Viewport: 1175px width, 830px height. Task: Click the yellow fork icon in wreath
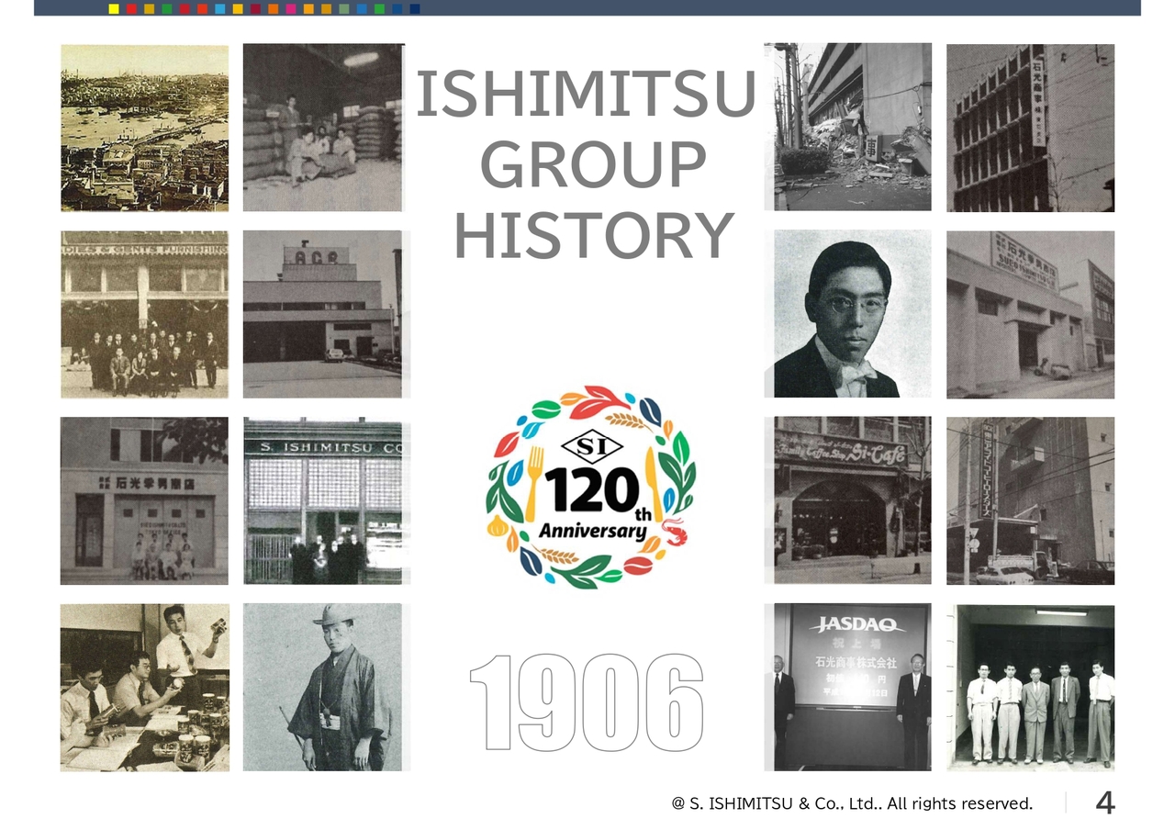532,483
